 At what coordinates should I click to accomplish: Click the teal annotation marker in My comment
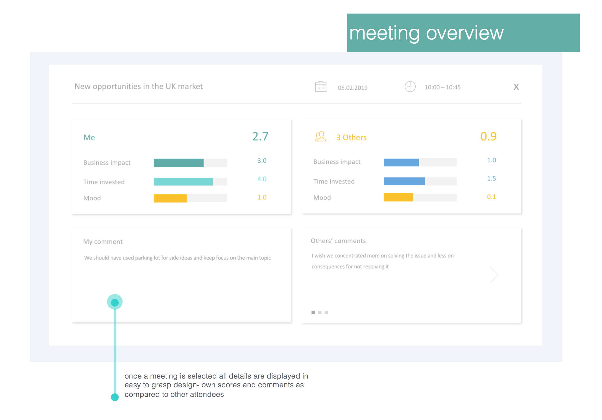[115, 302]
